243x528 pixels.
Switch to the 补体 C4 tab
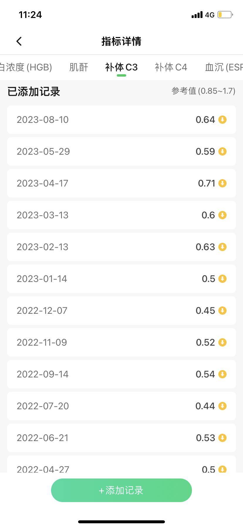coord(171,67)
